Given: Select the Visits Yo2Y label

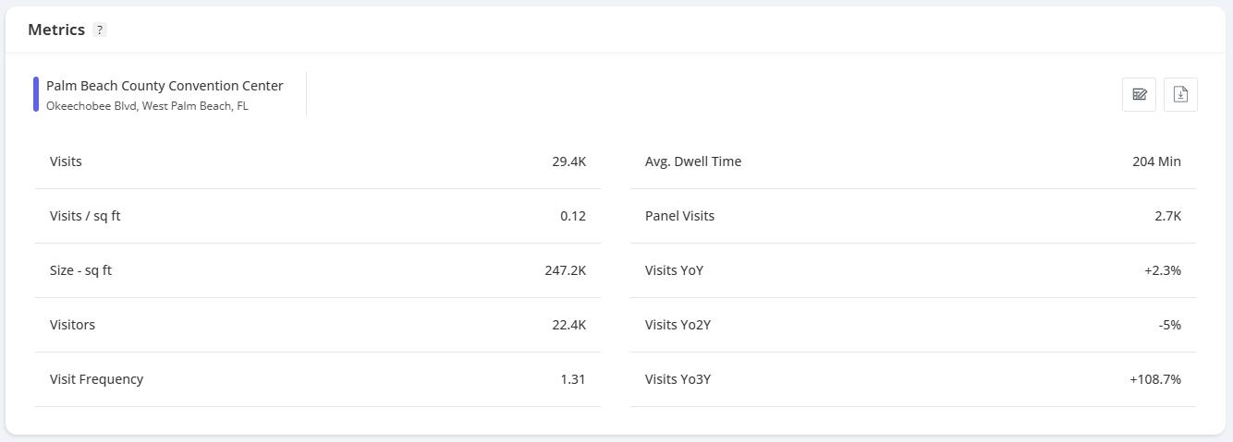Looking at the screenshot, I should click(x=678, y=325).
